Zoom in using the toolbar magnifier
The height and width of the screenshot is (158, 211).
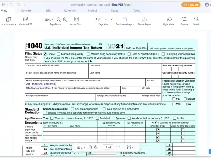65,19
